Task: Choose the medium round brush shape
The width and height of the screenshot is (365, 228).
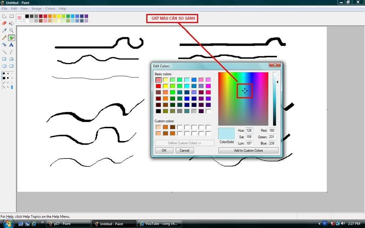Action: tap(8, 73)
